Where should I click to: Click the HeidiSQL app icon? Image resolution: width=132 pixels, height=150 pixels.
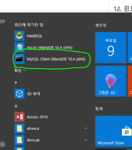tap(19, 36)
